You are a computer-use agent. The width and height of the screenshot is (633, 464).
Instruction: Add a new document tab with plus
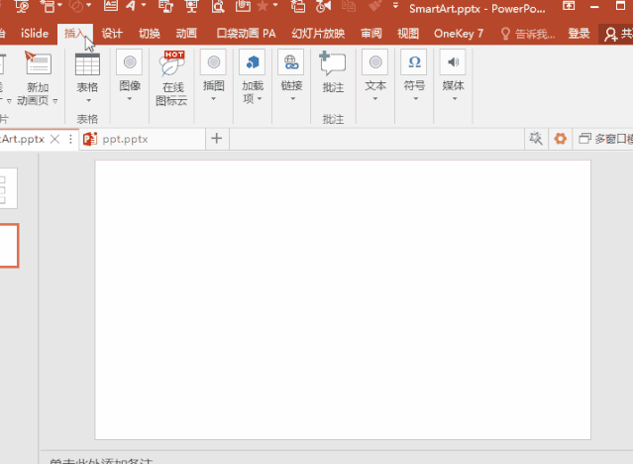[x=217, y=139]
